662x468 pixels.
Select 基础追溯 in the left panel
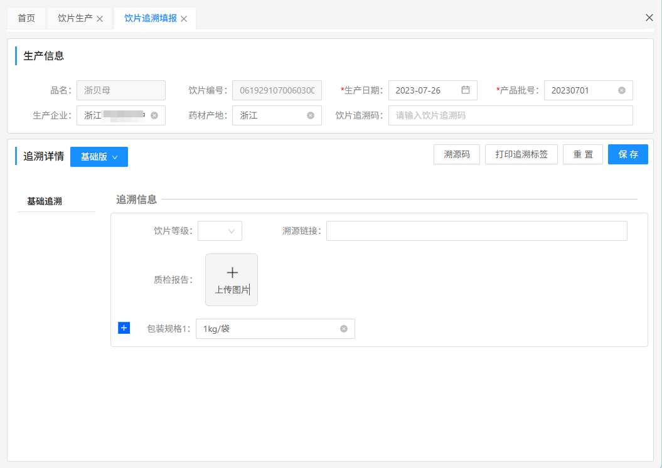click(x=45, y=201)
